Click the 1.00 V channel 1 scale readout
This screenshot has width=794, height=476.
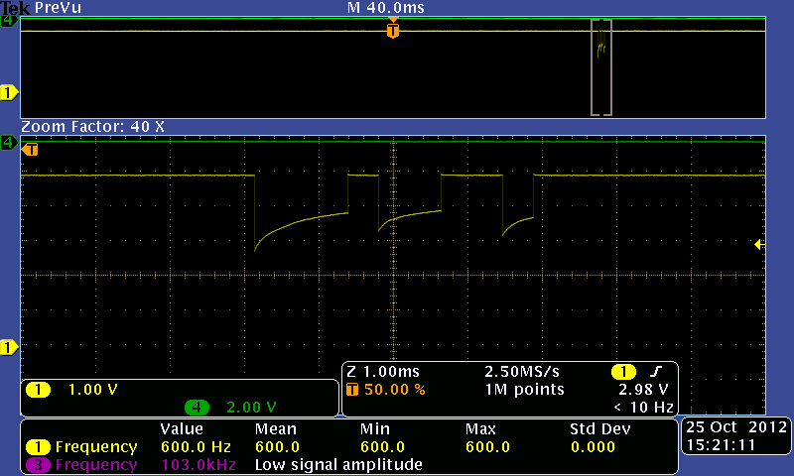pos(92,390)
